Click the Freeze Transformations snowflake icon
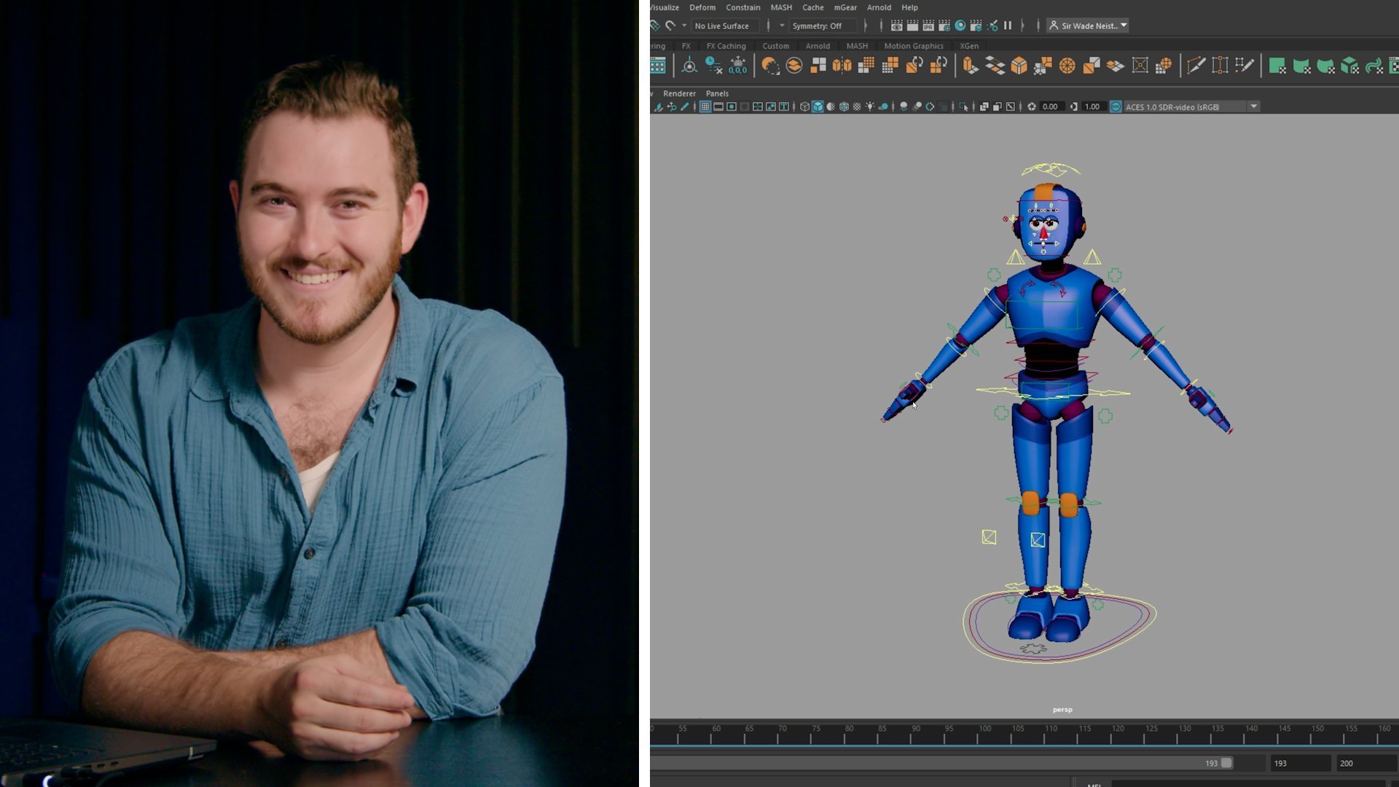 737,66
